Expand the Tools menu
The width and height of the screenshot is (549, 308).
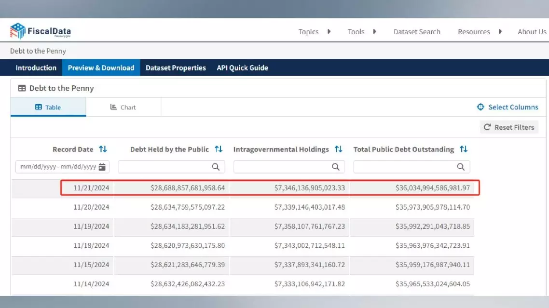(x=361, y=32)
